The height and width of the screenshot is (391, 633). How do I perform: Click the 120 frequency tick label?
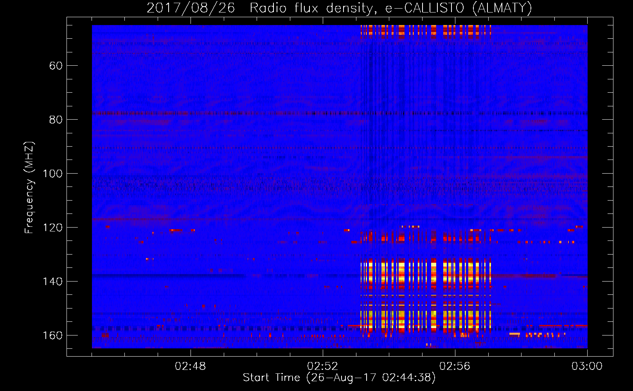(x=53, y=228)
